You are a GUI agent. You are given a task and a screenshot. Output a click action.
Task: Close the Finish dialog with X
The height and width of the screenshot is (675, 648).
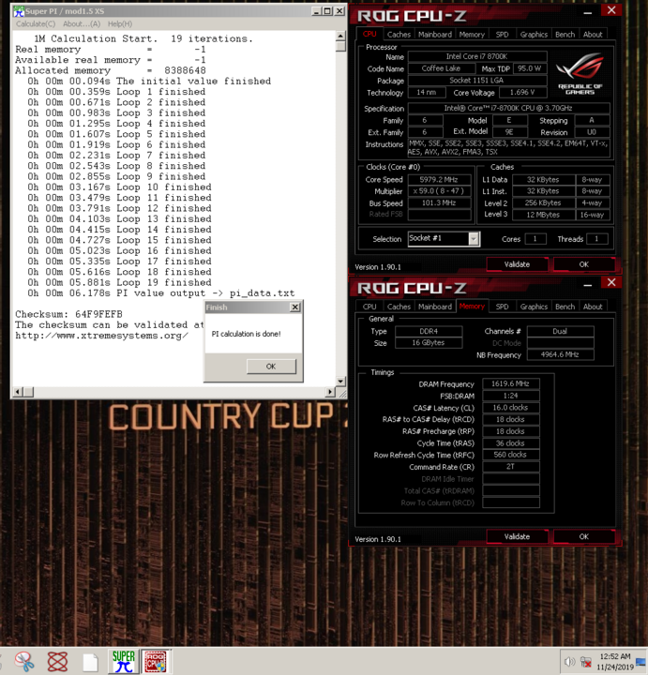295,307
